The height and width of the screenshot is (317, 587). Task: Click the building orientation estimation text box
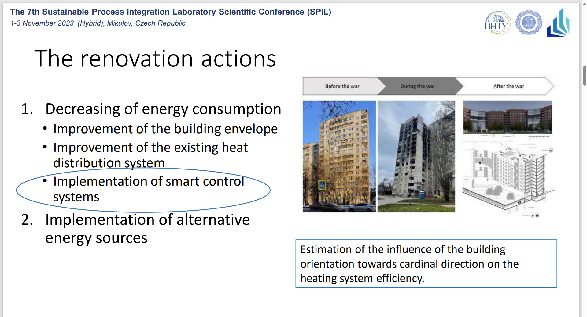tap(426, 264)
